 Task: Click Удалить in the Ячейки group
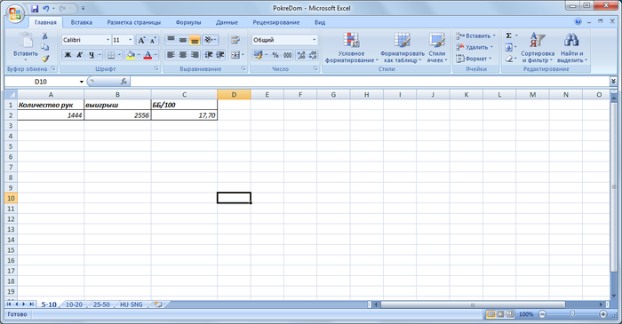(474, 47)
